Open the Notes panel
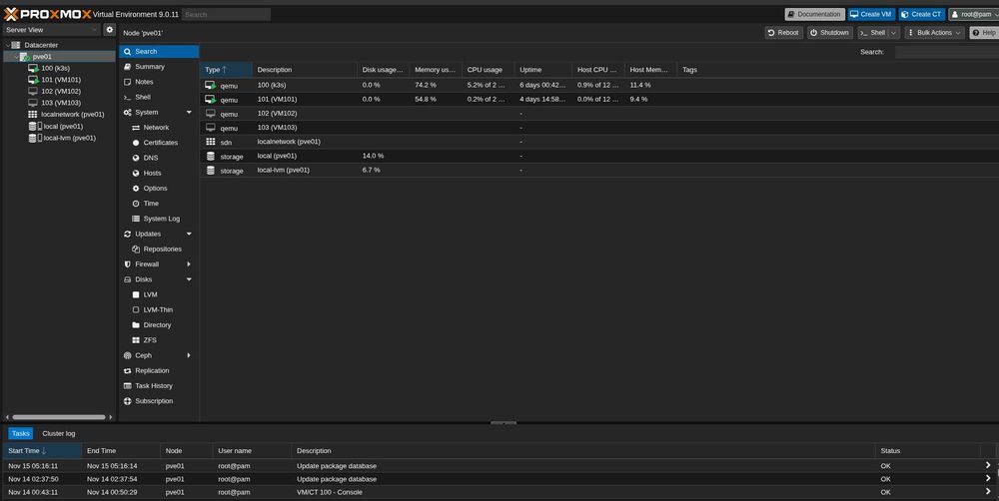This screenshot has height=501, width=999. click(x=159, y=82)
